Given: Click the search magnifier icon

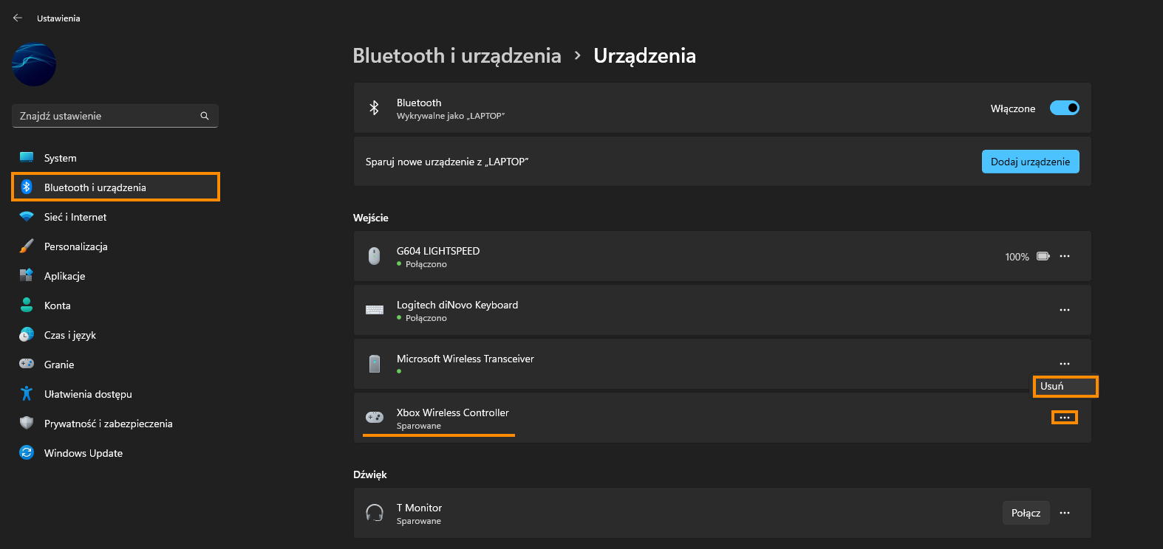Looking at the screenshot, I should (x=205, y=116).
